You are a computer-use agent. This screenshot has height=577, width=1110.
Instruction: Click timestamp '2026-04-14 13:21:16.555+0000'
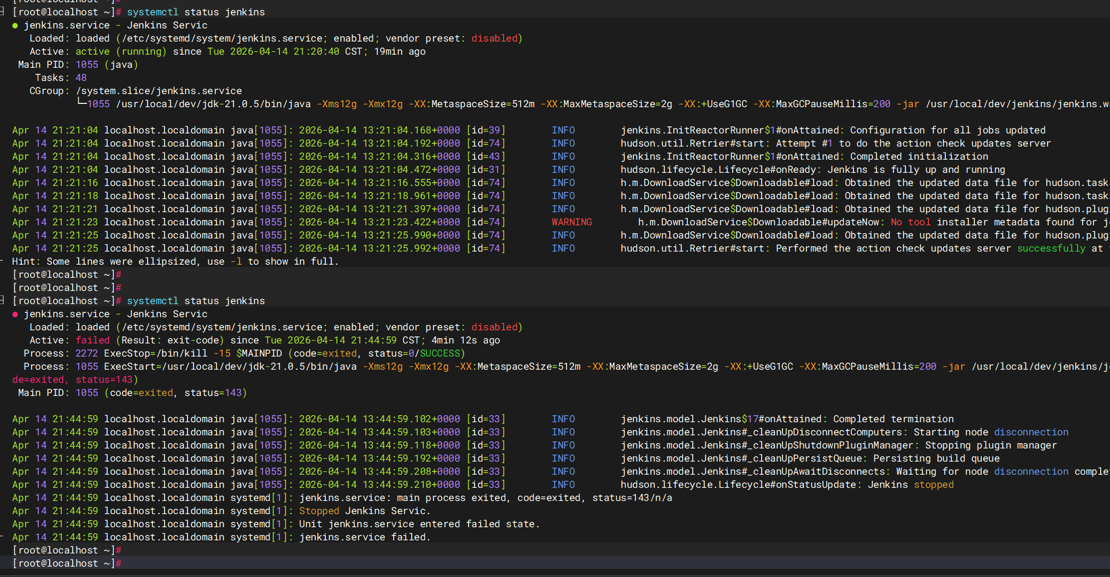pyautogui.click(x=379, y=183)
